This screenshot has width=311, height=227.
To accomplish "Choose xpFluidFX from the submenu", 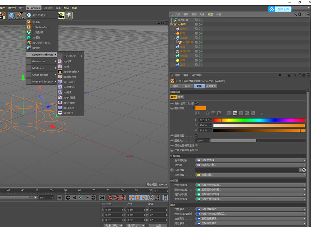I will [x=70, y=82].
